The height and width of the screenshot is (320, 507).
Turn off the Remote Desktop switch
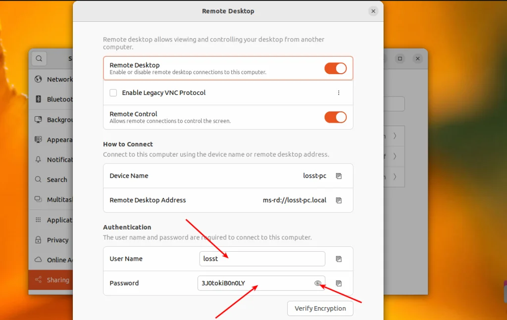point(335,68)
